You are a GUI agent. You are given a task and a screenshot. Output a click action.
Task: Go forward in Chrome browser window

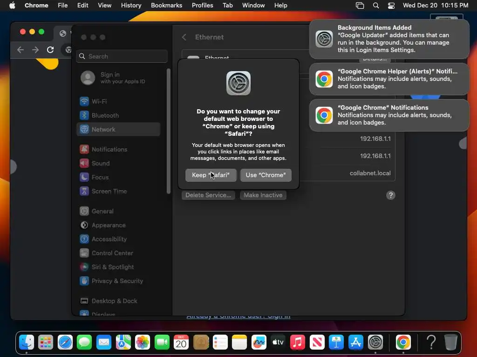click(35, 50)
